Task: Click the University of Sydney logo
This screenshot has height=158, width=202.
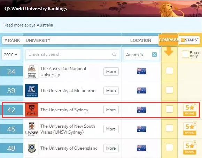Action: click(x=32, y=110)
